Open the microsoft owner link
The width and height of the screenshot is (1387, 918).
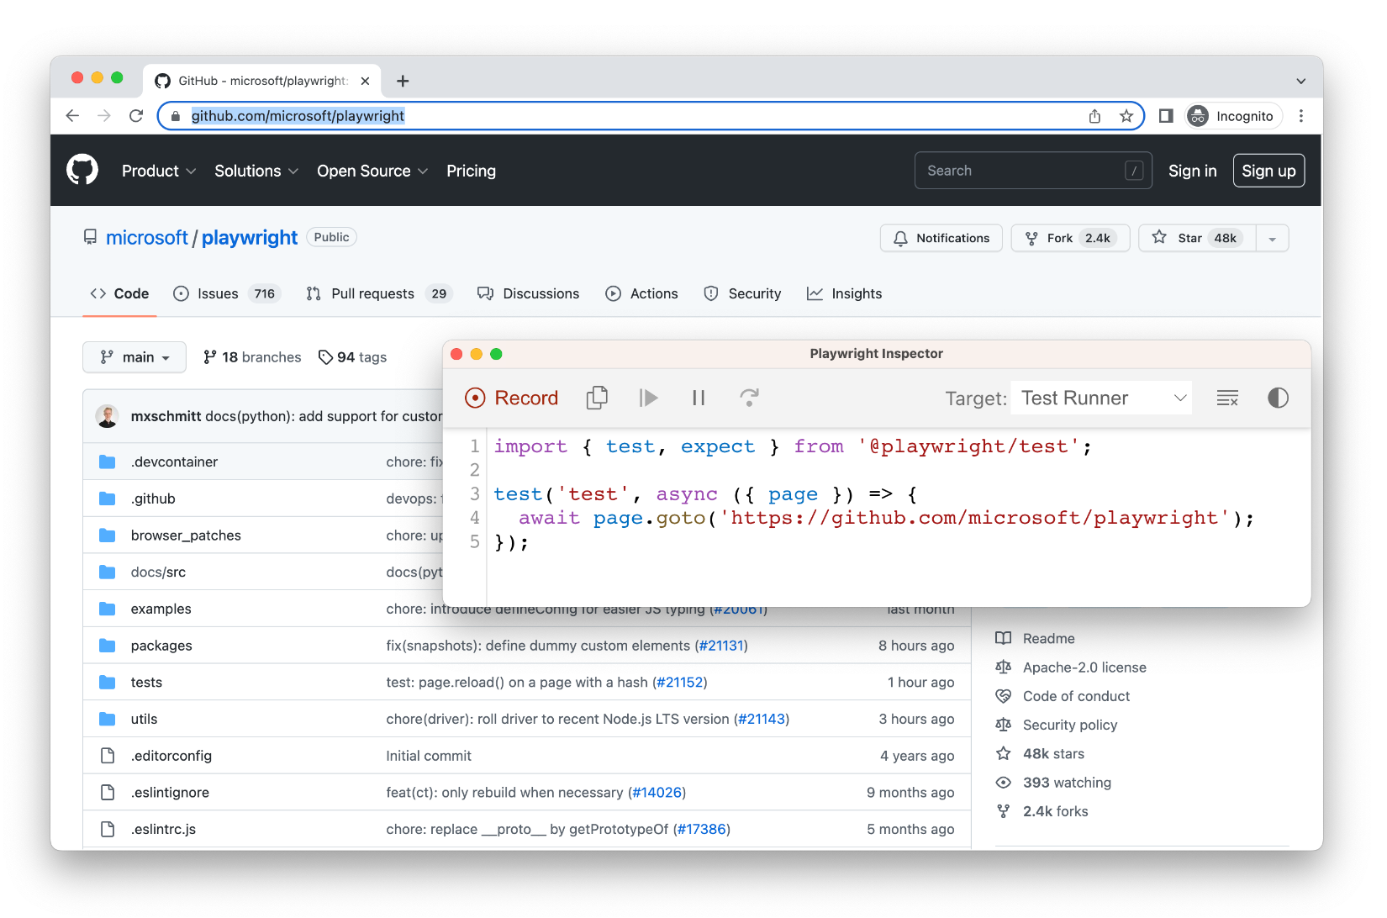147,238
